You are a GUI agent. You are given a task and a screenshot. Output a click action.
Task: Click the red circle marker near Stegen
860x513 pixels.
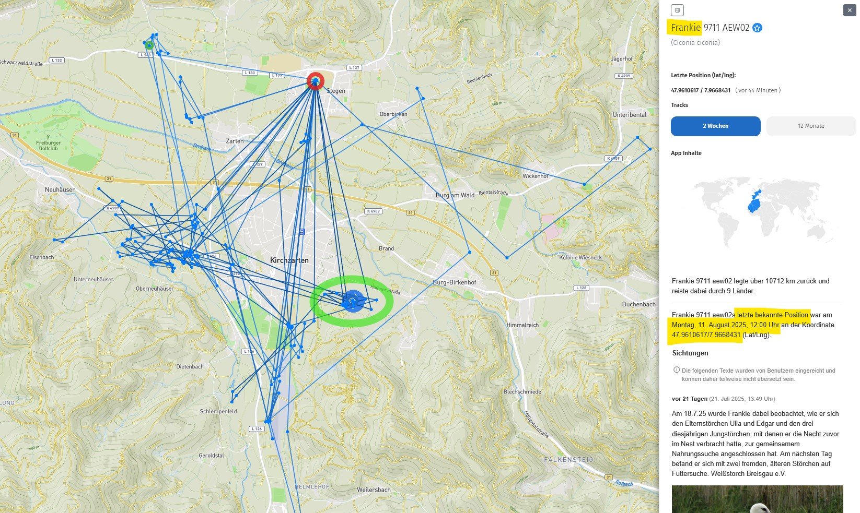(315, 81)
